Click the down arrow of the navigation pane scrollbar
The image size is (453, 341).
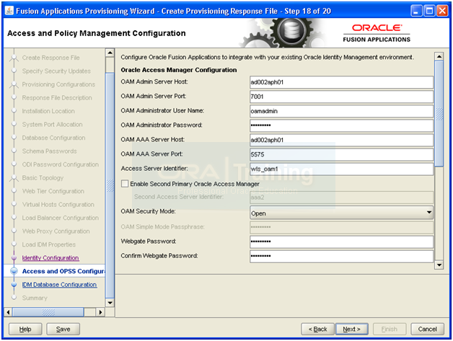(110, 303)
